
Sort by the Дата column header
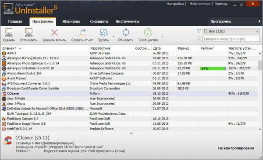157,48
